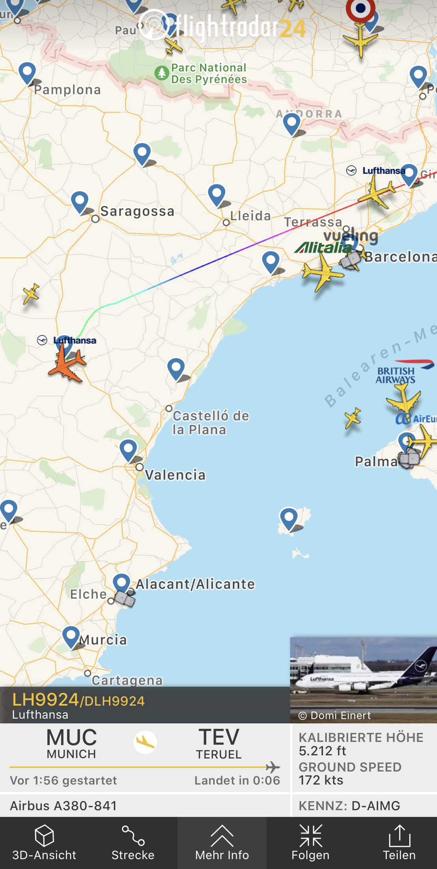The height and width of the screenshot is (869, 437).
Task: Open the 3D-Ansicht view
Action: pos(44,843)
